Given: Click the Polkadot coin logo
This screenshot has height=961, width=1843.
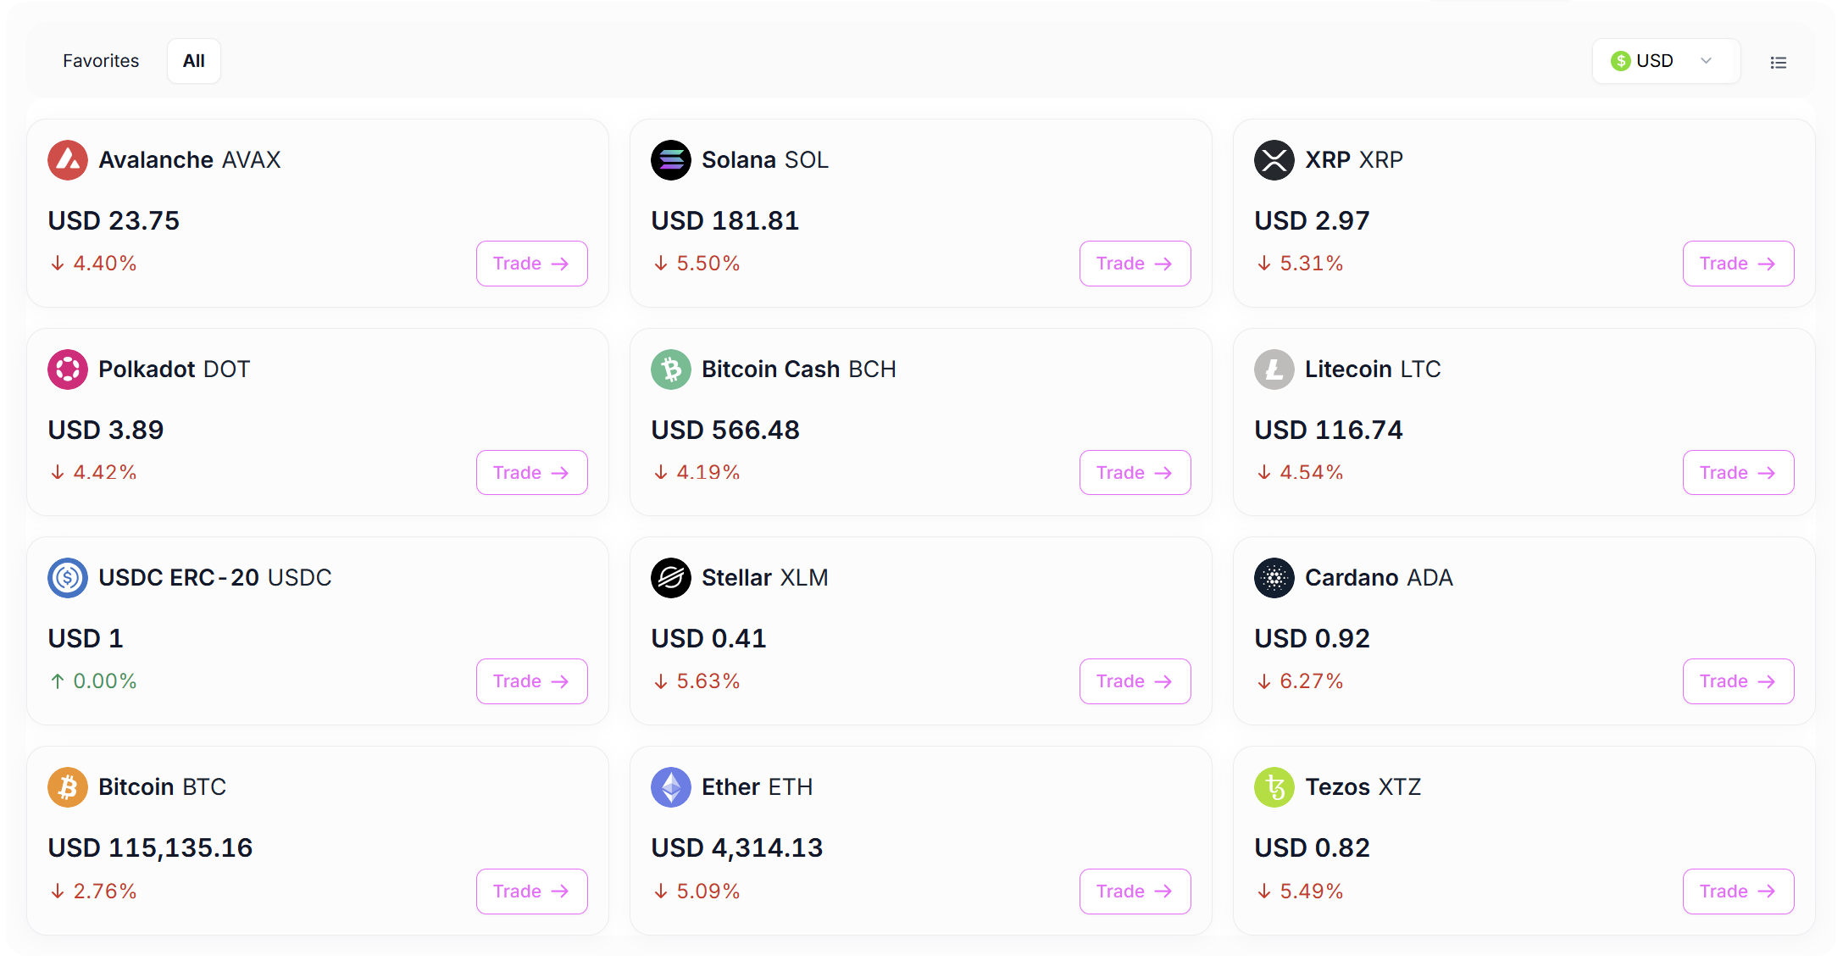Looking at the screenshot, I should 68,369.
